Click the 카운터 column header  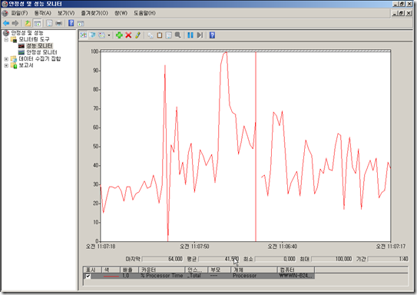[161, 270]
